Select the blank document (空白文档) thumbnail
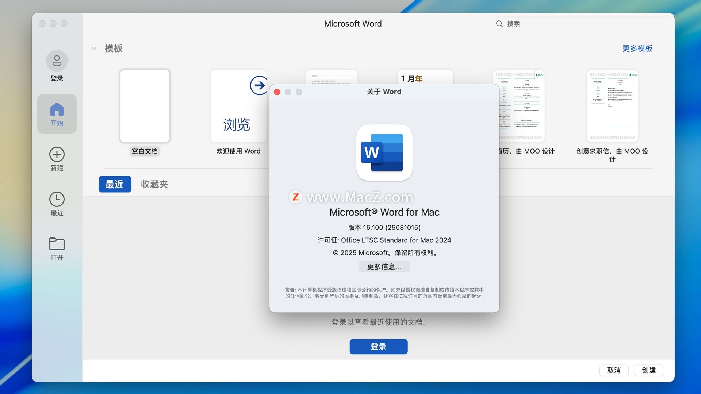 [145, 106]
